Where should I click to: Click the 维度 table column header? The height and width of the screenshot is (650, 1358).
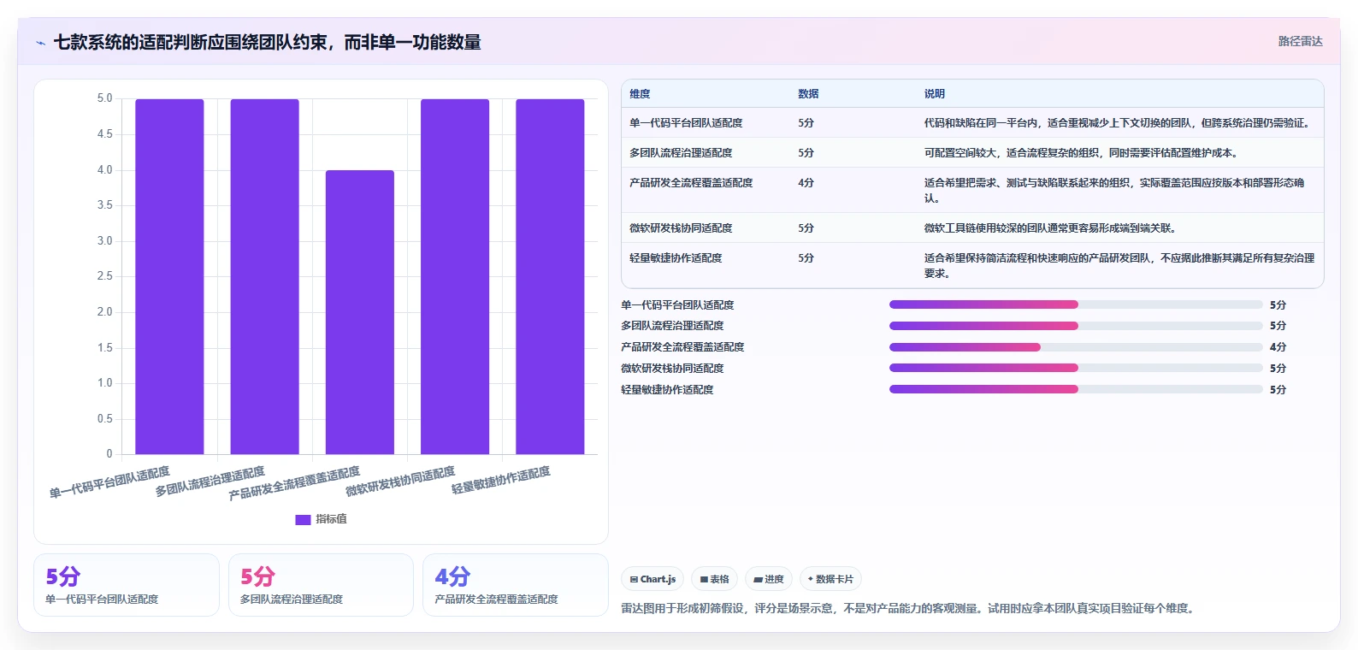(x=640, y=94)
